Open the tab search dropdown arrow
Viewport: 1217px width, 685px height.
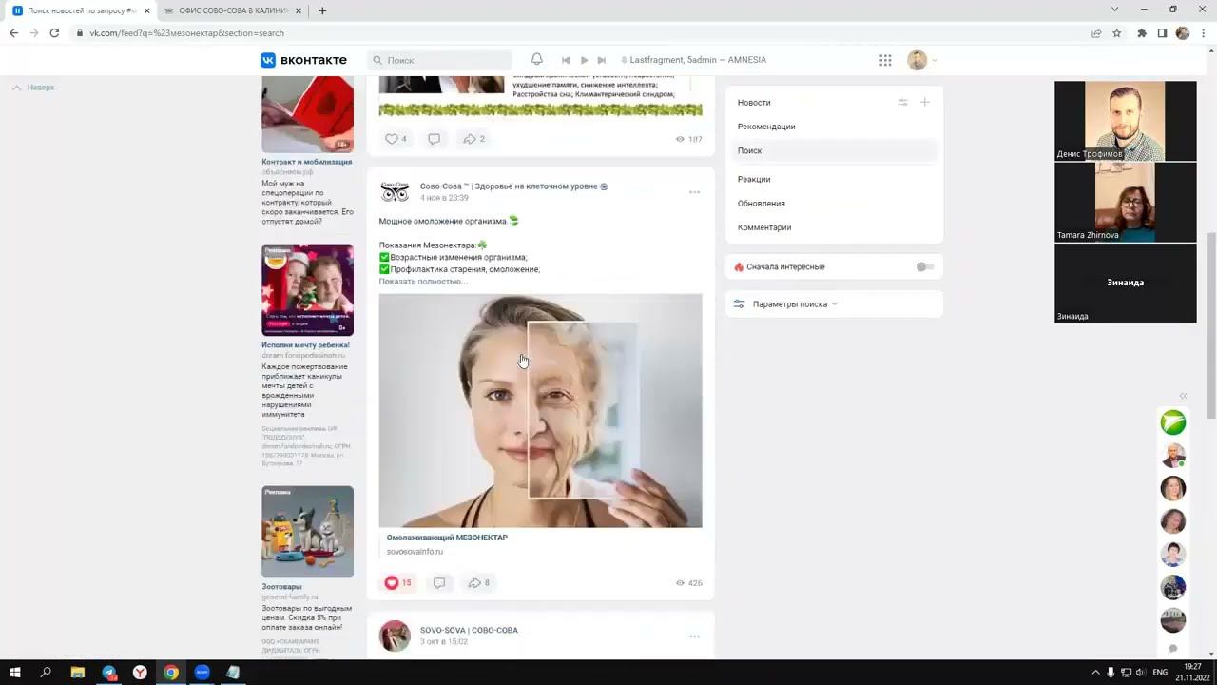click(x=1114, y=10)
